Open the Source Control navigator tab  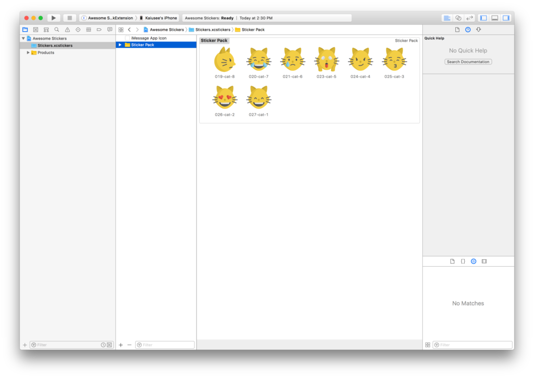point(36,30)
